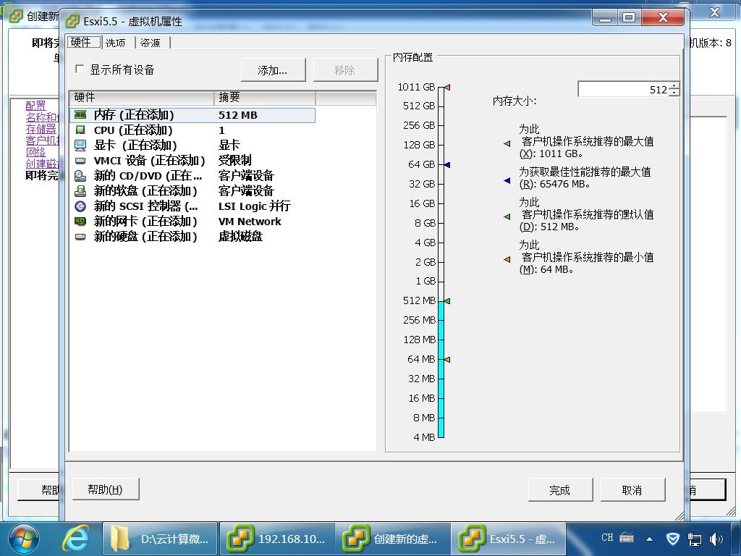Click the 64 MB minimum marker on slider

pyautogui.click(x=447, y=360)
